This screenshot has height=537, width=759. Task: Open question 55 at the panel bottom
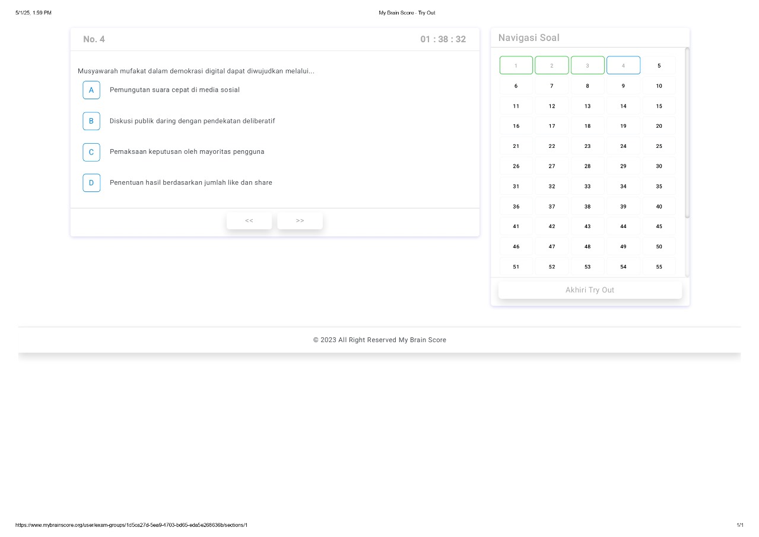tap(659, 266)
